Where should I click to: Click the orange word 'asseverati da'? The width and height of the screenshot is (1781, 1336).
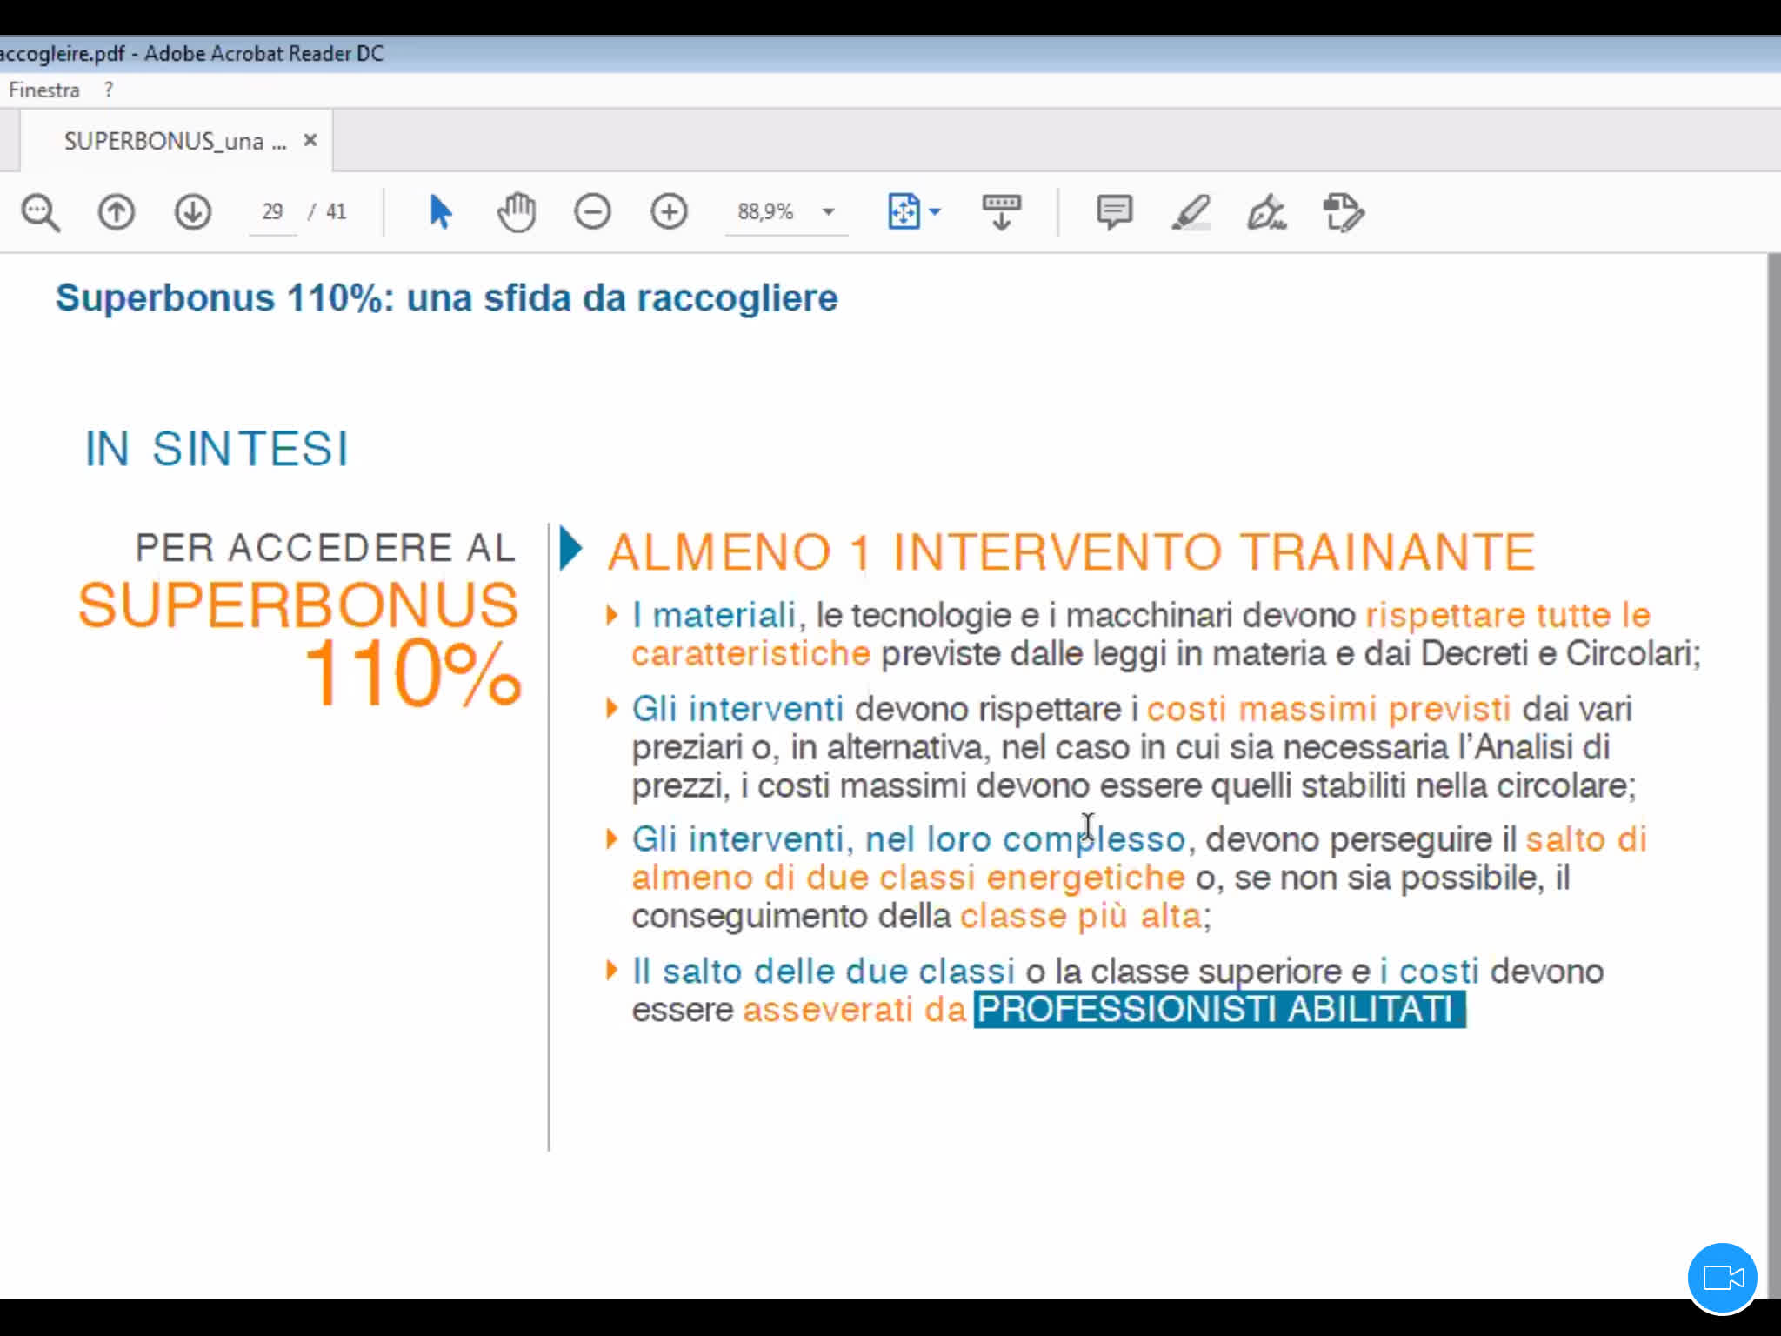pyautogui.click(x=855, y=1010)
